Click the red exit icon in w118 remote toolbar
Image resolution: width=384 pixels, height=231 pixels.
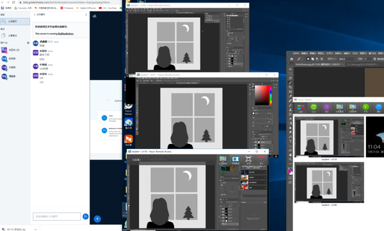tap(261, 160)
